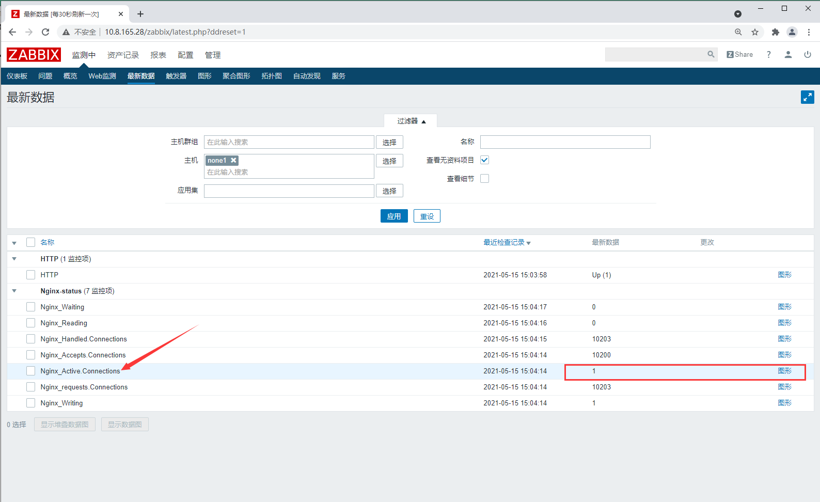This screenshot has height=502, width=820.
Task: Bookmark this page with the star icon
Action: (755, 32)
